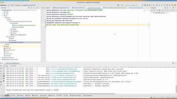
Task: Open Search Everywhere magnifier icon
Action: point(173,5)
